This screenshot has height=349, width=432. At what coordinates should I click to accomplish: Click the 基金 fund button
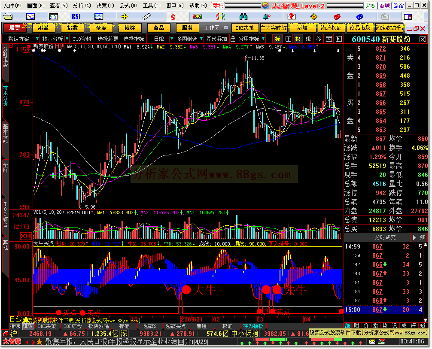[101, 28]
